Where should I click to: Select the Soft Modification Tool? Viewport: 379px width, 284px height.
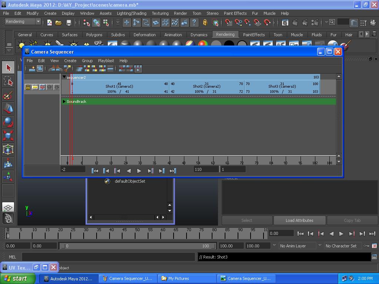point(8,163)
